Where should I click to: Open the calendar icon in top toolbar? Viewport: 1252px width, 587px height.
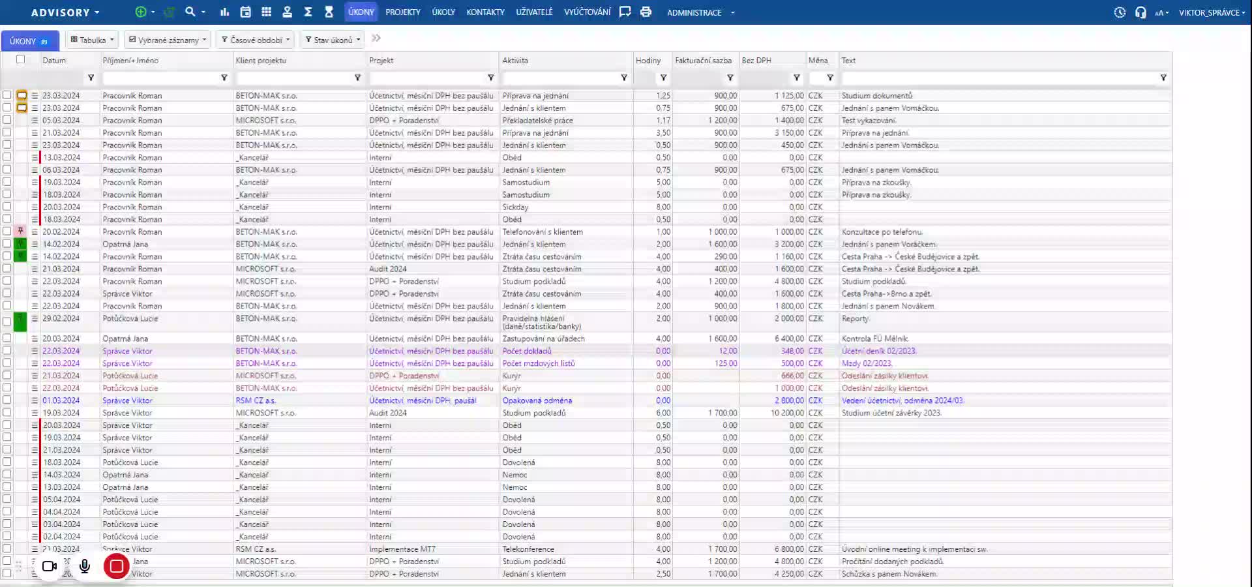point(245,12)
